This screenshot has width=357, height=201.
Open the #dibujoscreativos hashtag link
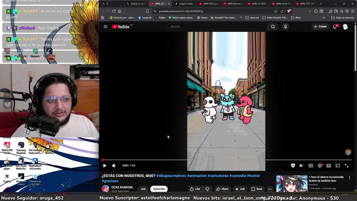[171, 176]
